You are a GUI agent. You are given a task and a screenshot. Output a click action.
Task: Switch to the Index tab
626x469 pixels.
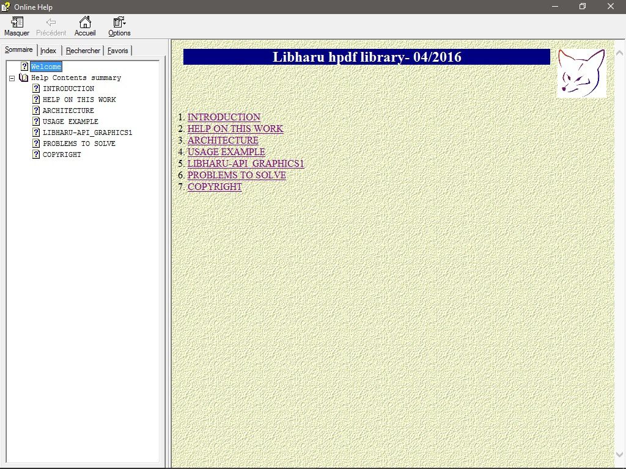coord(48,51)
